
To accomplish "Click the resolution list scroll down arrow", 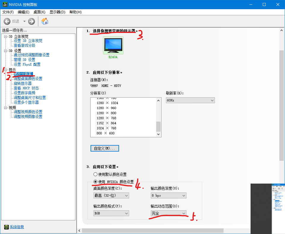I will point(158,134).
